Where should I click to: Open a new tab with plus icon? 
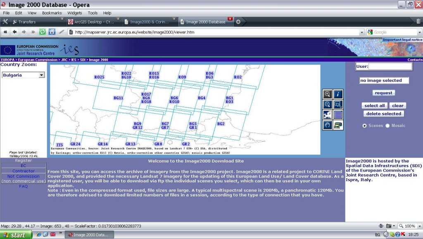click(x=238, y=22)
